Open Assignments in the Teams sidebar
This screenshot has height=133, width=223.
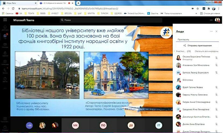click(x=5, y=54)
